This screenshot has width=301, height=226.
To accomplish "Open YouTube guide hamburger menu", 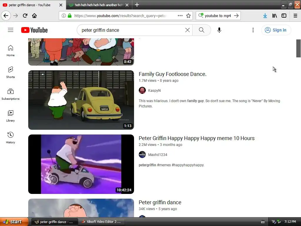I will 11,30.
